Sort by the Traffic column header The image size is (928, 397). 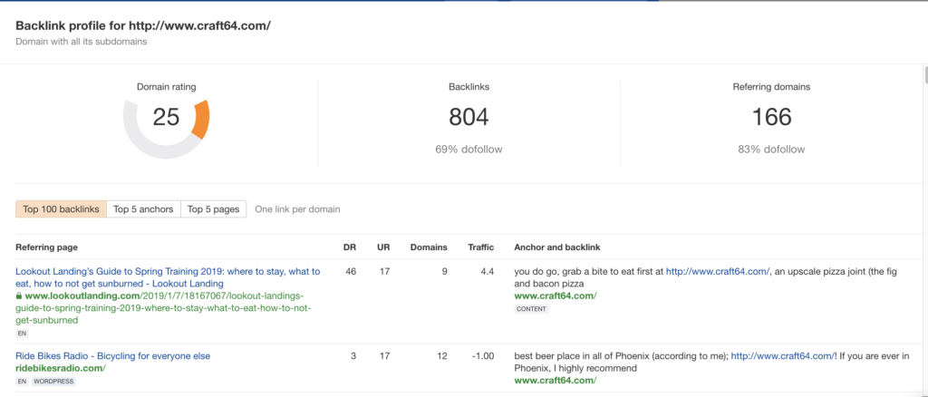click(x=479, y=247)
